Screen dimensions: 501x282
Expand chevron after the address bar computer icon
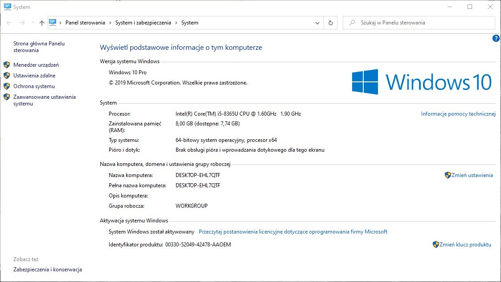pyautogui.click(x=60, y=23)
